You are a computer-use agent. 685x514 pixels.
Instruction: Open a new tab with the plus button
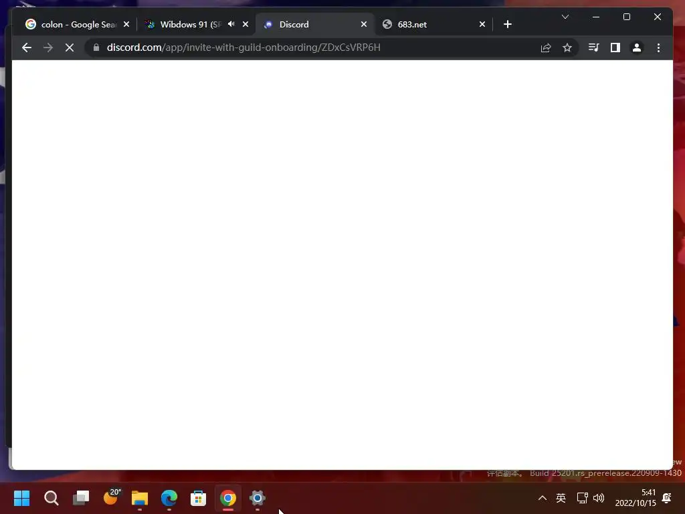[x=507, y=25]
